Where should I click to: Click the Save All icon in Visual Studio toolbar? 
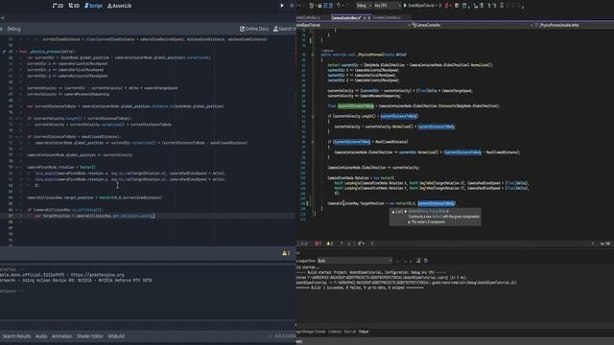331,6
